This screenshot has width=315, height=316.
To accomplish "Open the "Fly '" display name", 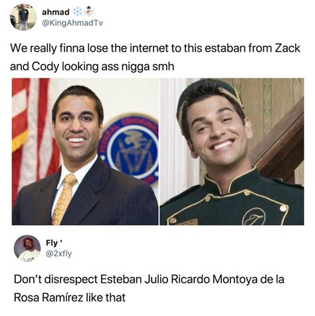I will (x=54, y=243).
